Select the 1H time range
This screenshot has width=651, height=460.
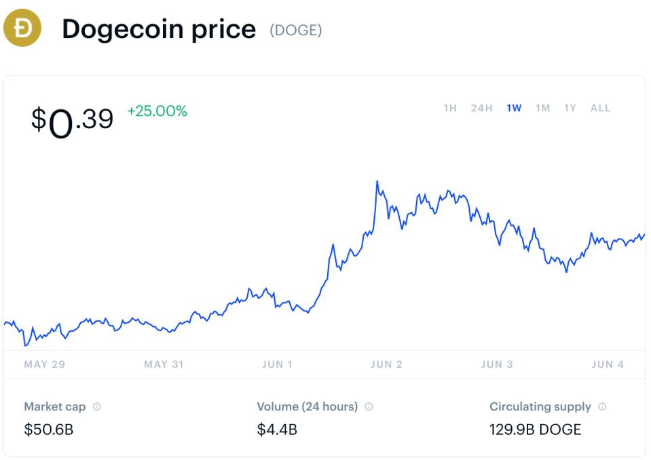click(450, 109)
